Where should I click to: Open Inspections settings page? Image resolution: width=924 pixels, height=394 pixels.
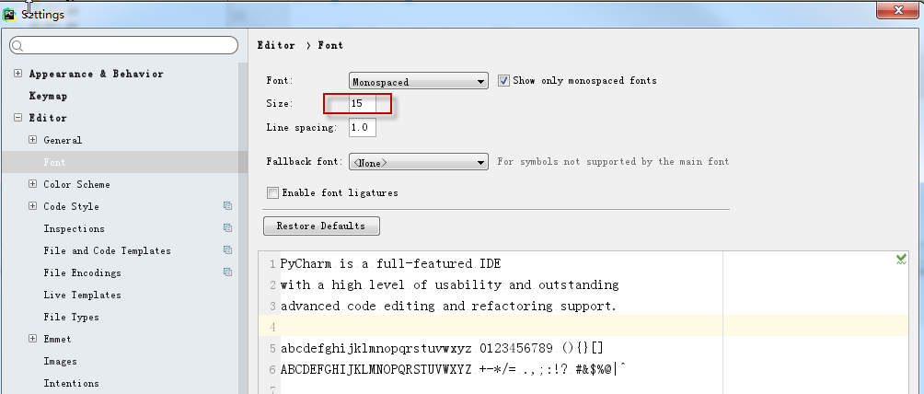coord(74,229)
